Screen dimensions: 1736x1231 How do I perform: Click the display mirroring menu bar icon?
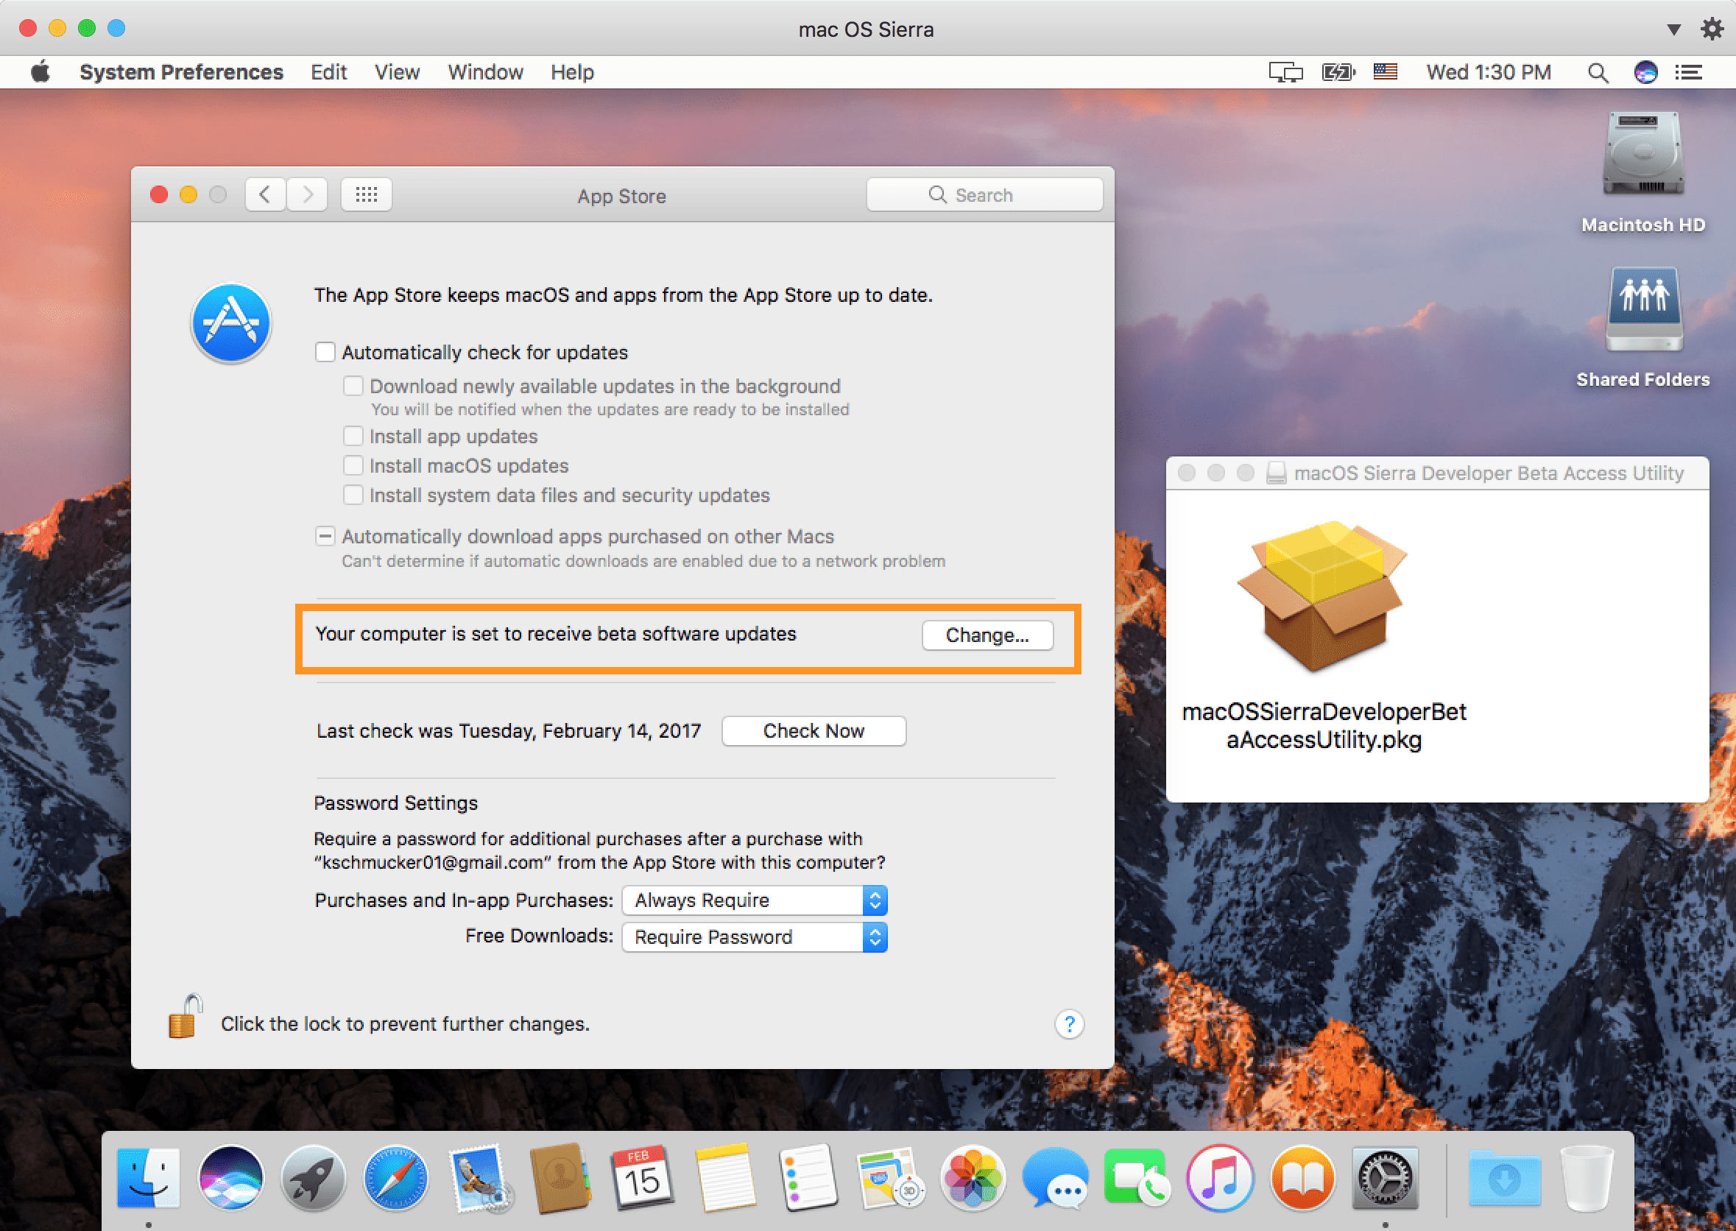[x=1286, y=72]
